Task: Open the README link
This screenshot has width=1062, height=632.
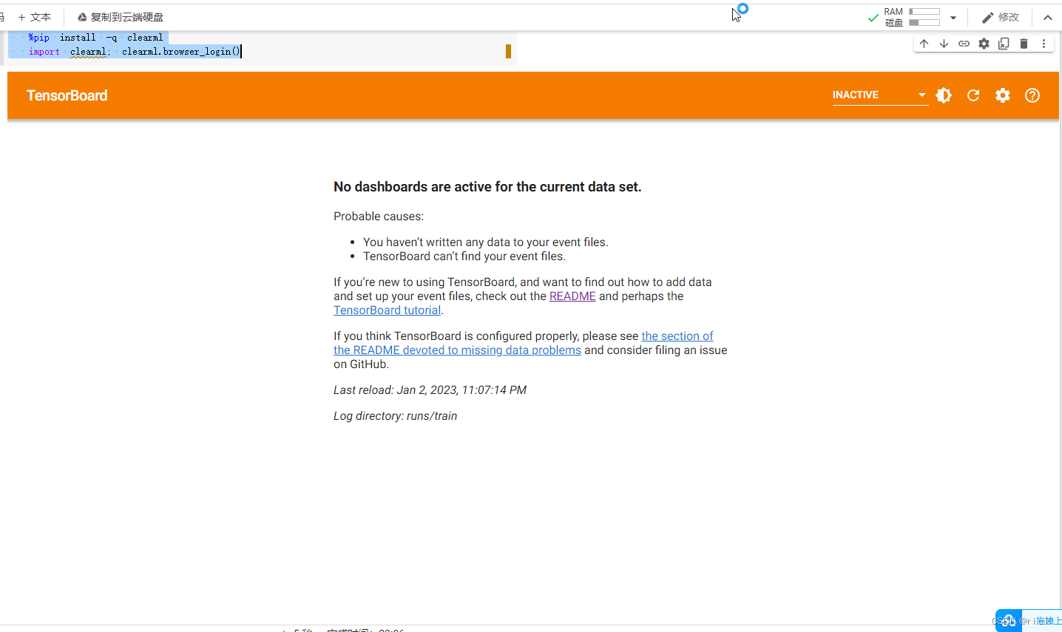Action: pos(572,296)
